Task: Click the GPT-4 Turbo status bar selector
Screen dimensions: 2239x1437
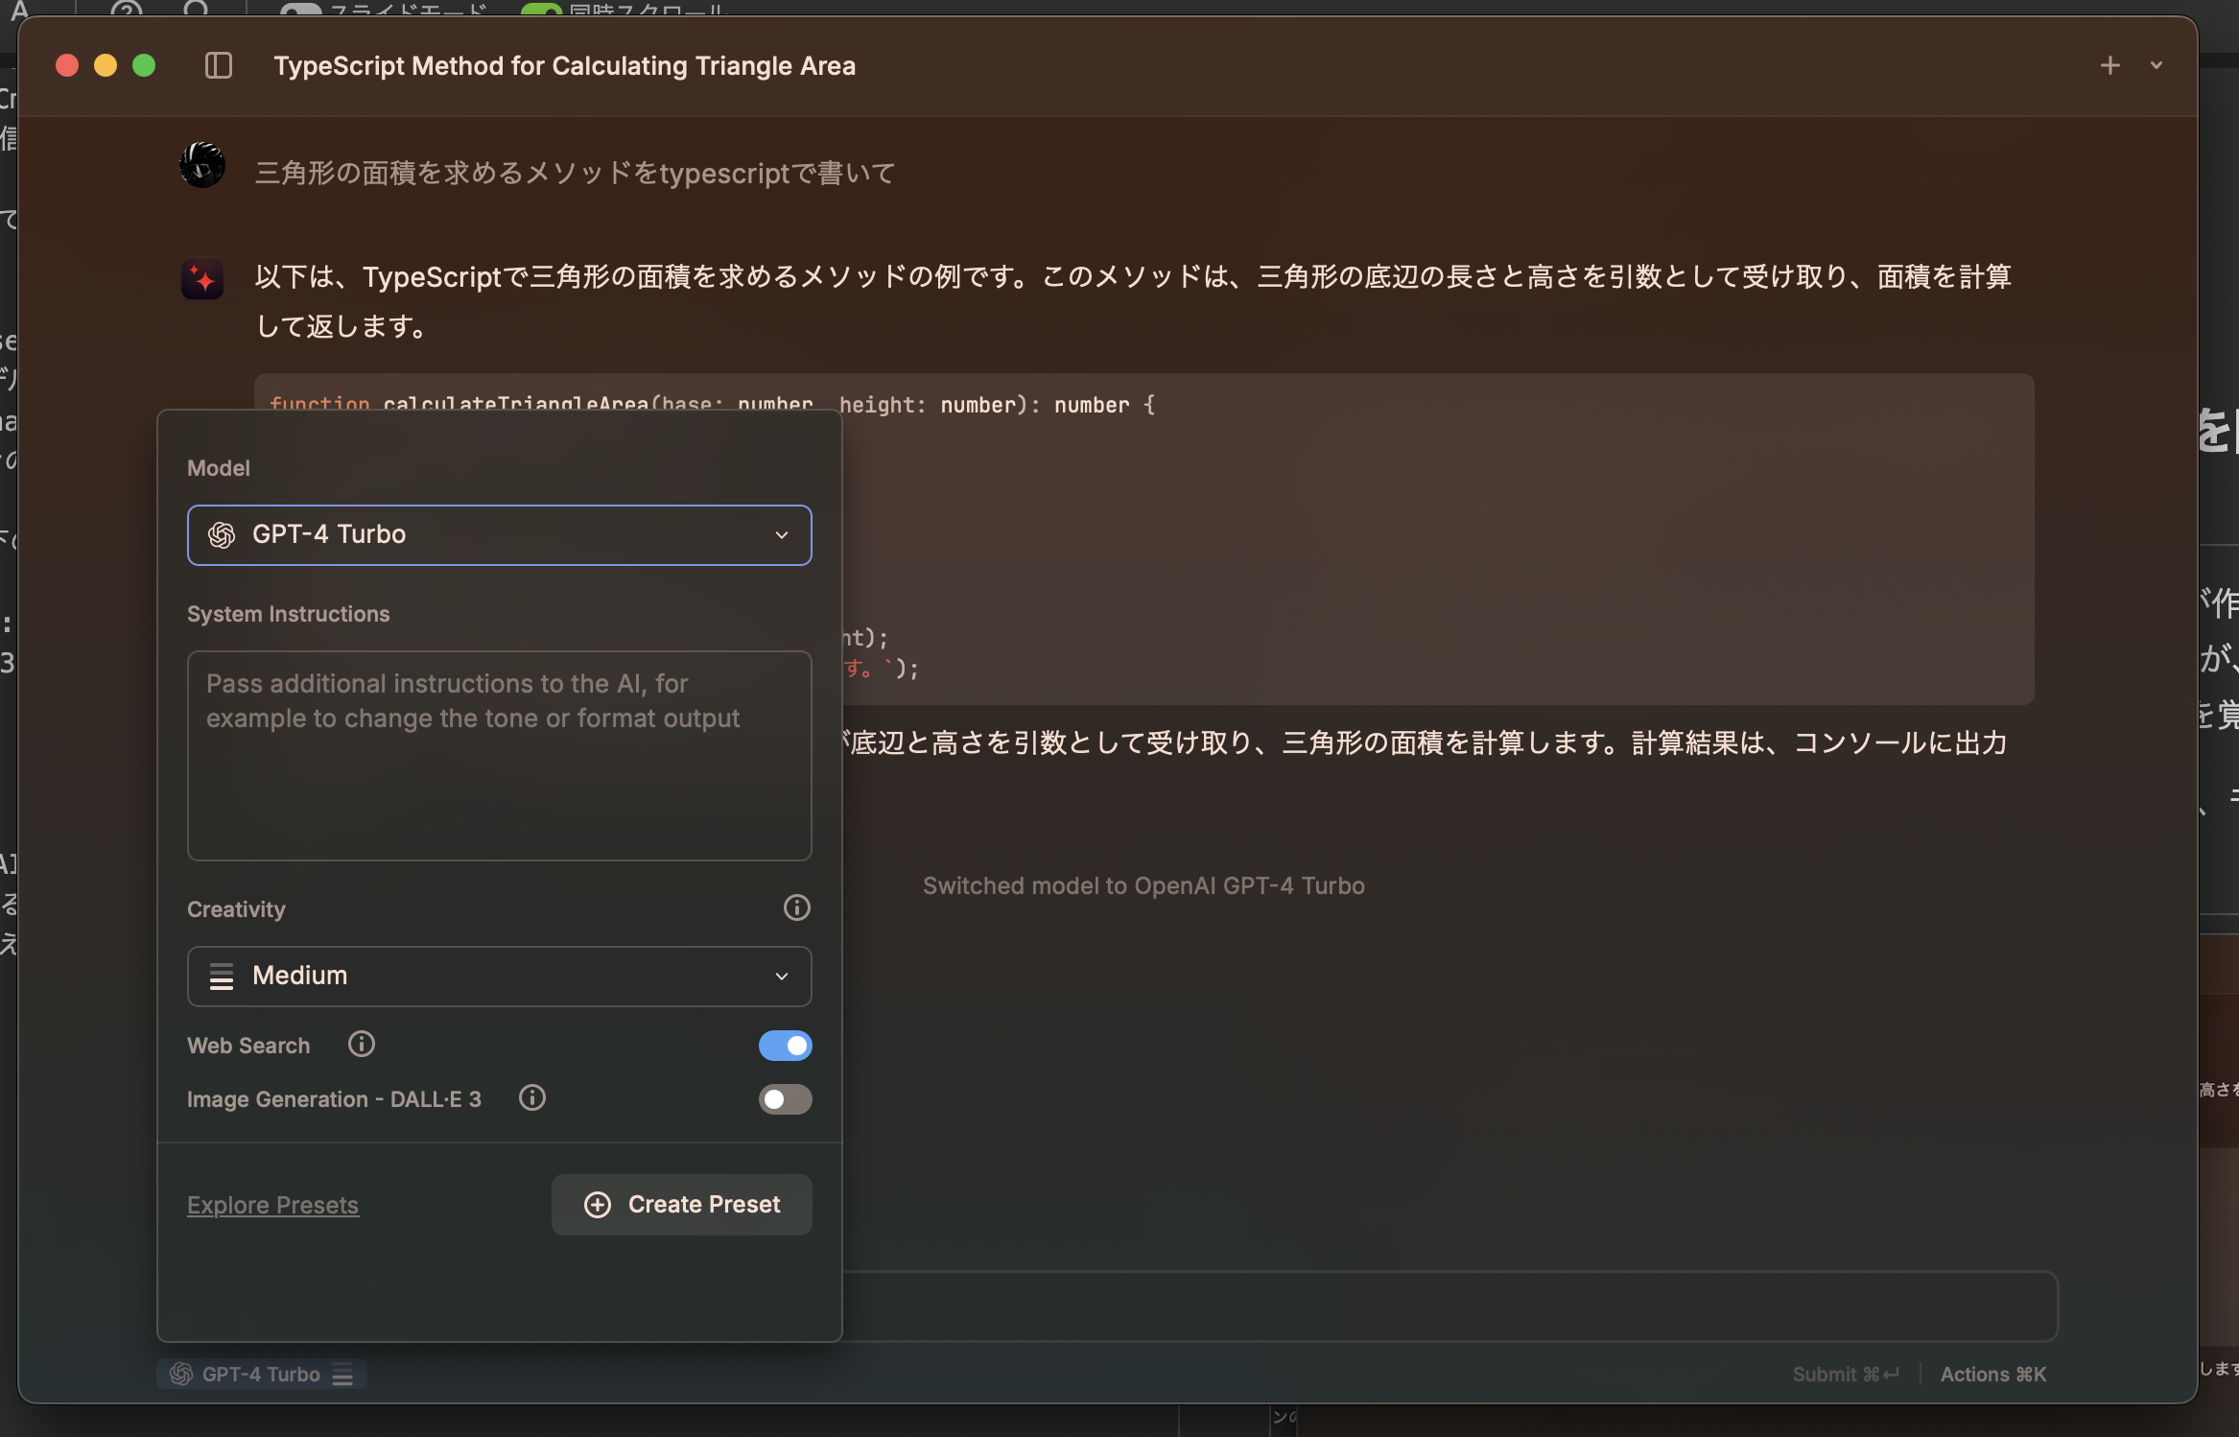Action: (x=261, y=1375)
